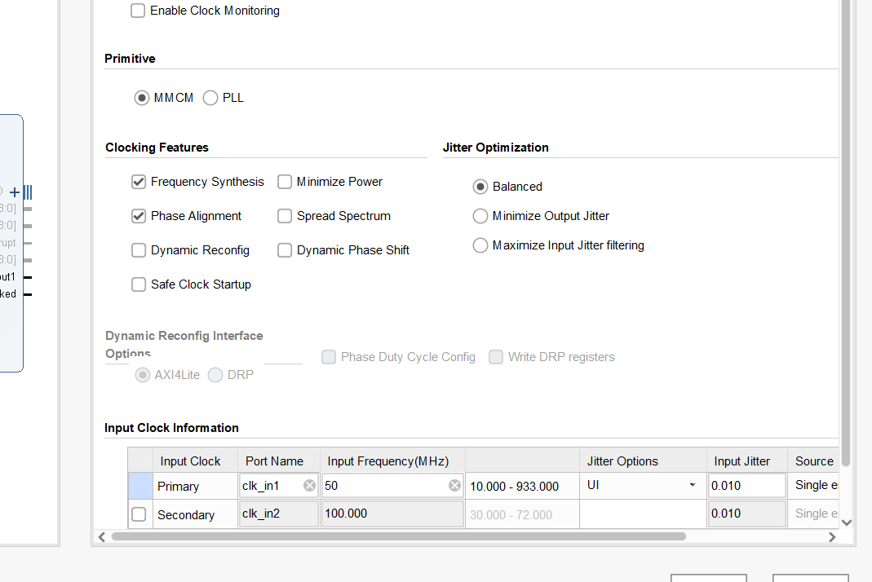Click the horizontal scrollbar left arrow
This screenshot has width=872, height=582.
pyautogui.click(x=102, y=537)
